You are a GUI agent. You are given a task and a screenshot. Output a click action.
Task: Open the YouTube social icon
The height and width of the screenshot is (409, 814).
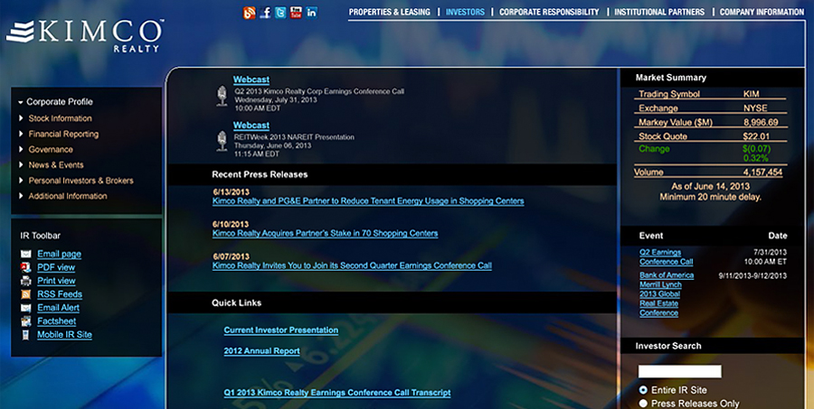pos(296,13)
